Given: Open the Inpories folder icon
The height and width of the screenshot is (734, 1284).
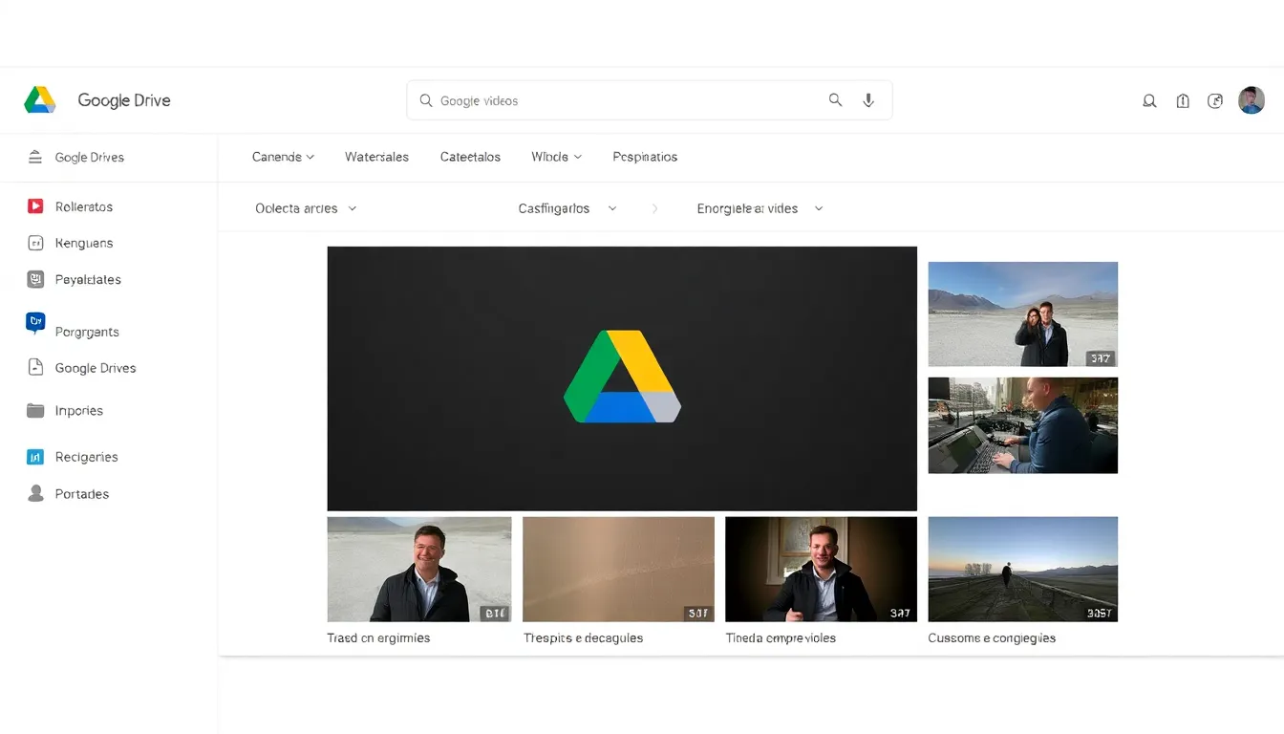Looking at the screenshot, I should pos(35,410).
